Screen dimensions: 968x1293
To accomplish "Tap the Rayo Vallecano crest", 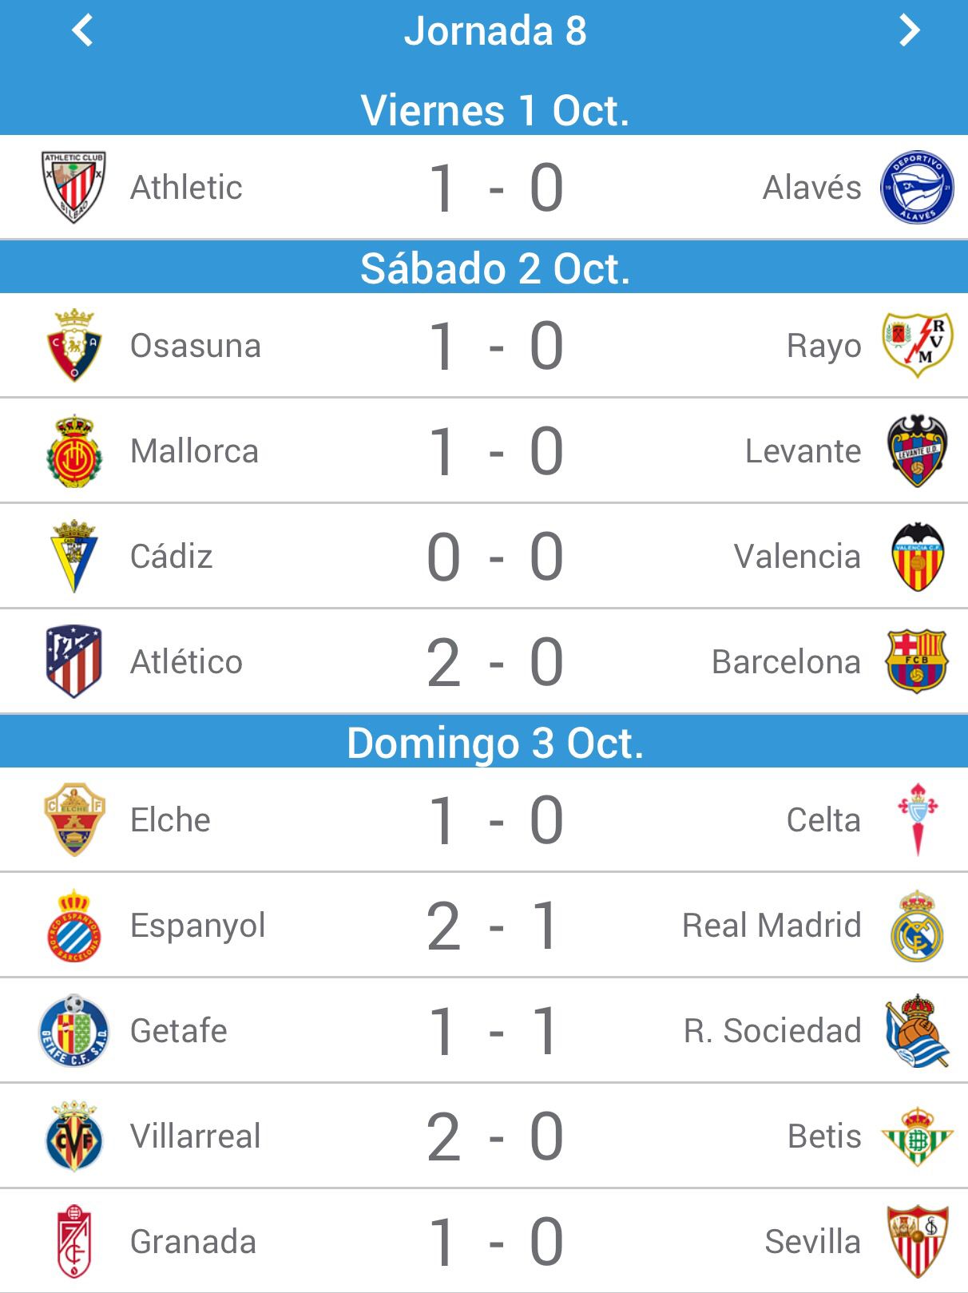I will [x=917, y=345].
